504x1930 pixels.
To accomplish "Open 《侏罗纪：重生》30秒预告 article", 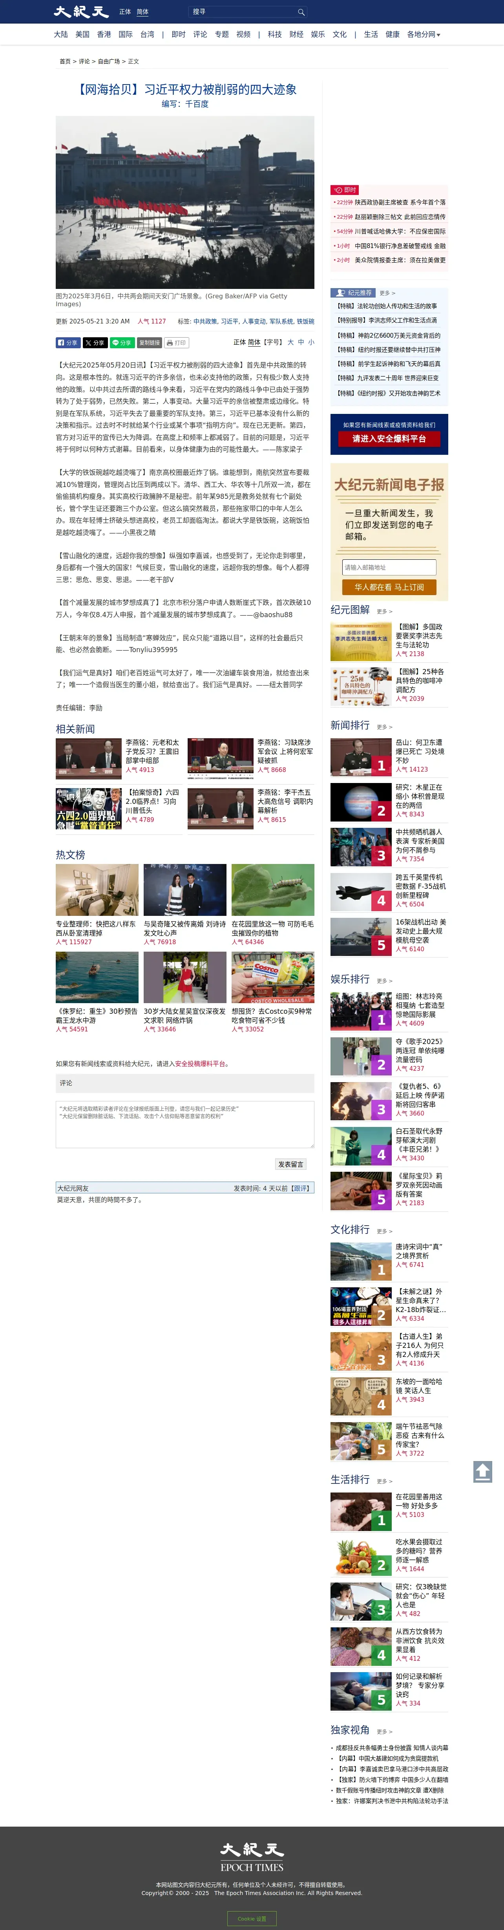I will [97, 1016].
